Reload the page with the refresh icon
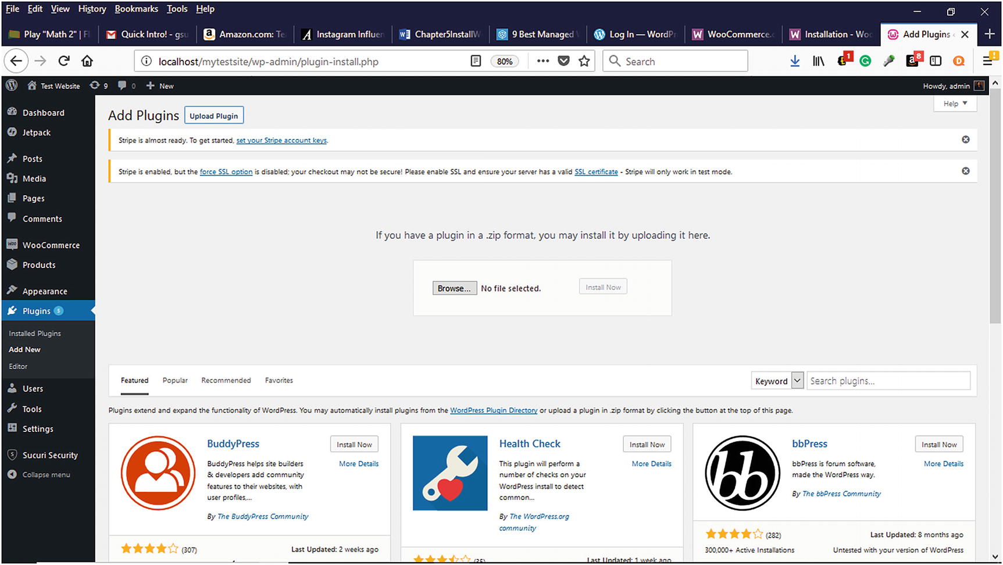 [x=64, y=61]
